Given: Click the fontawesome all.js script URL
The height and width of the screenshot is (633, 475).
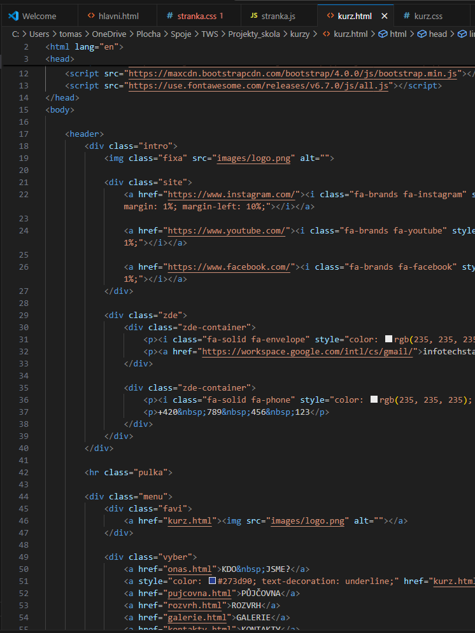Looking at the screenshot, I should (258, 86).
